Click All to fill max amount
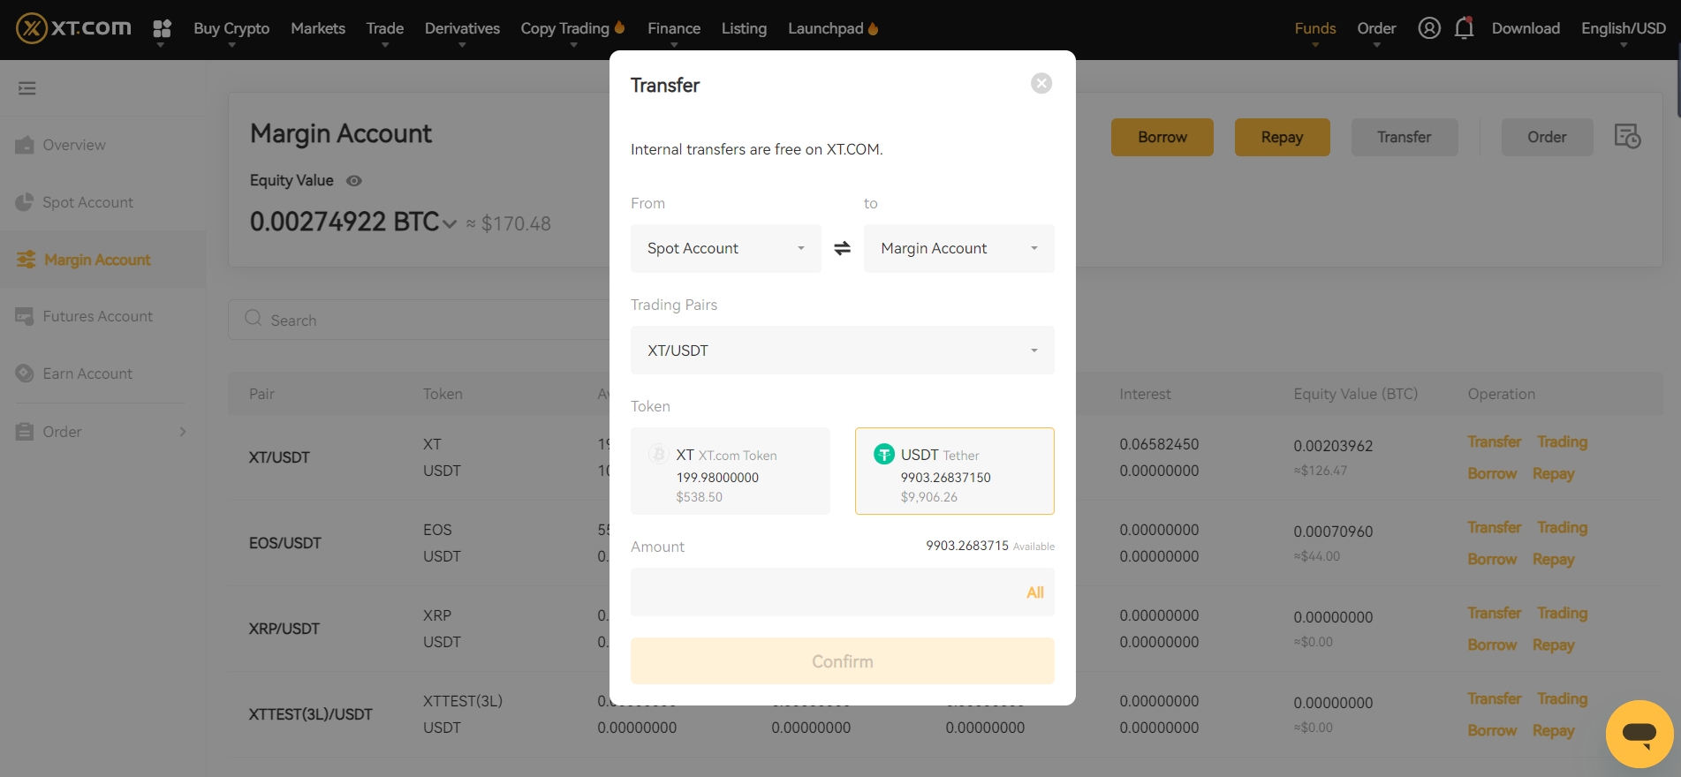This screenshot has height=777, width=1681. pyautogui.click(x=1035, y=592)
